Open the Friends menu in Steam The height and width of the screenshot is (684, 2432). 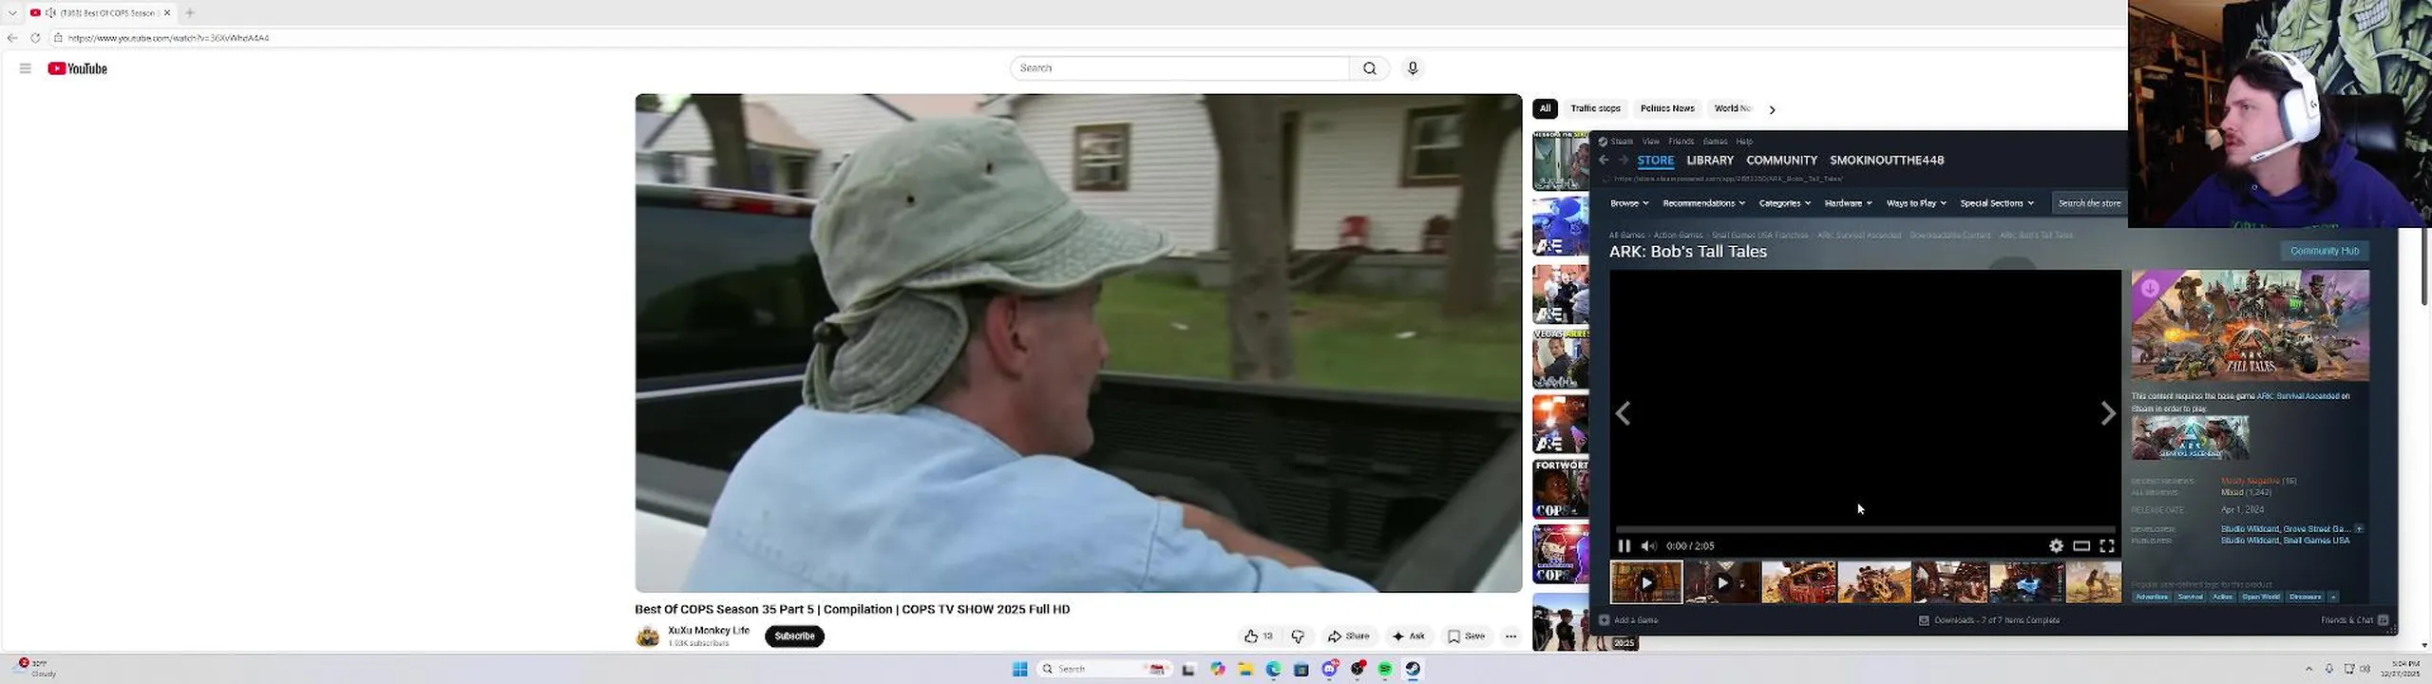click(x=1681, y=142)
